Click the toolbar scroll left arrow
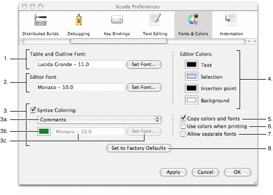 coord(249,41)
